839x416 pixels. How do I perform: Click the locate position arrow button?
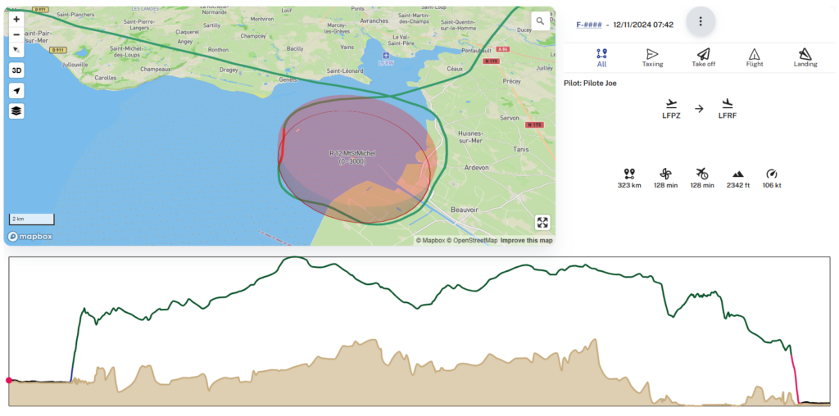click(16, 91)
